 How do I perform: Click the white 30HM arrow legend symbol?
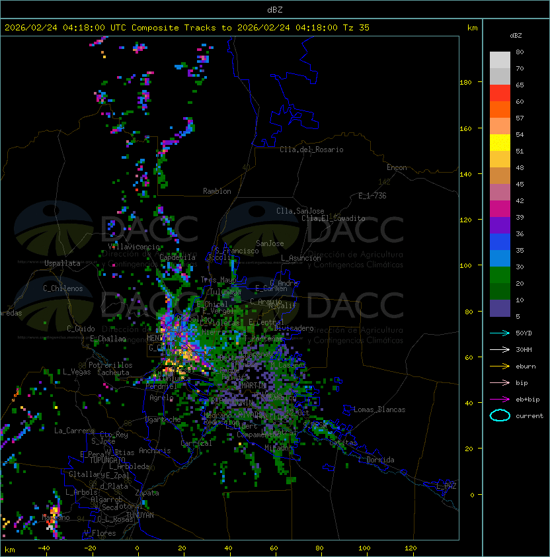[500, 349]
